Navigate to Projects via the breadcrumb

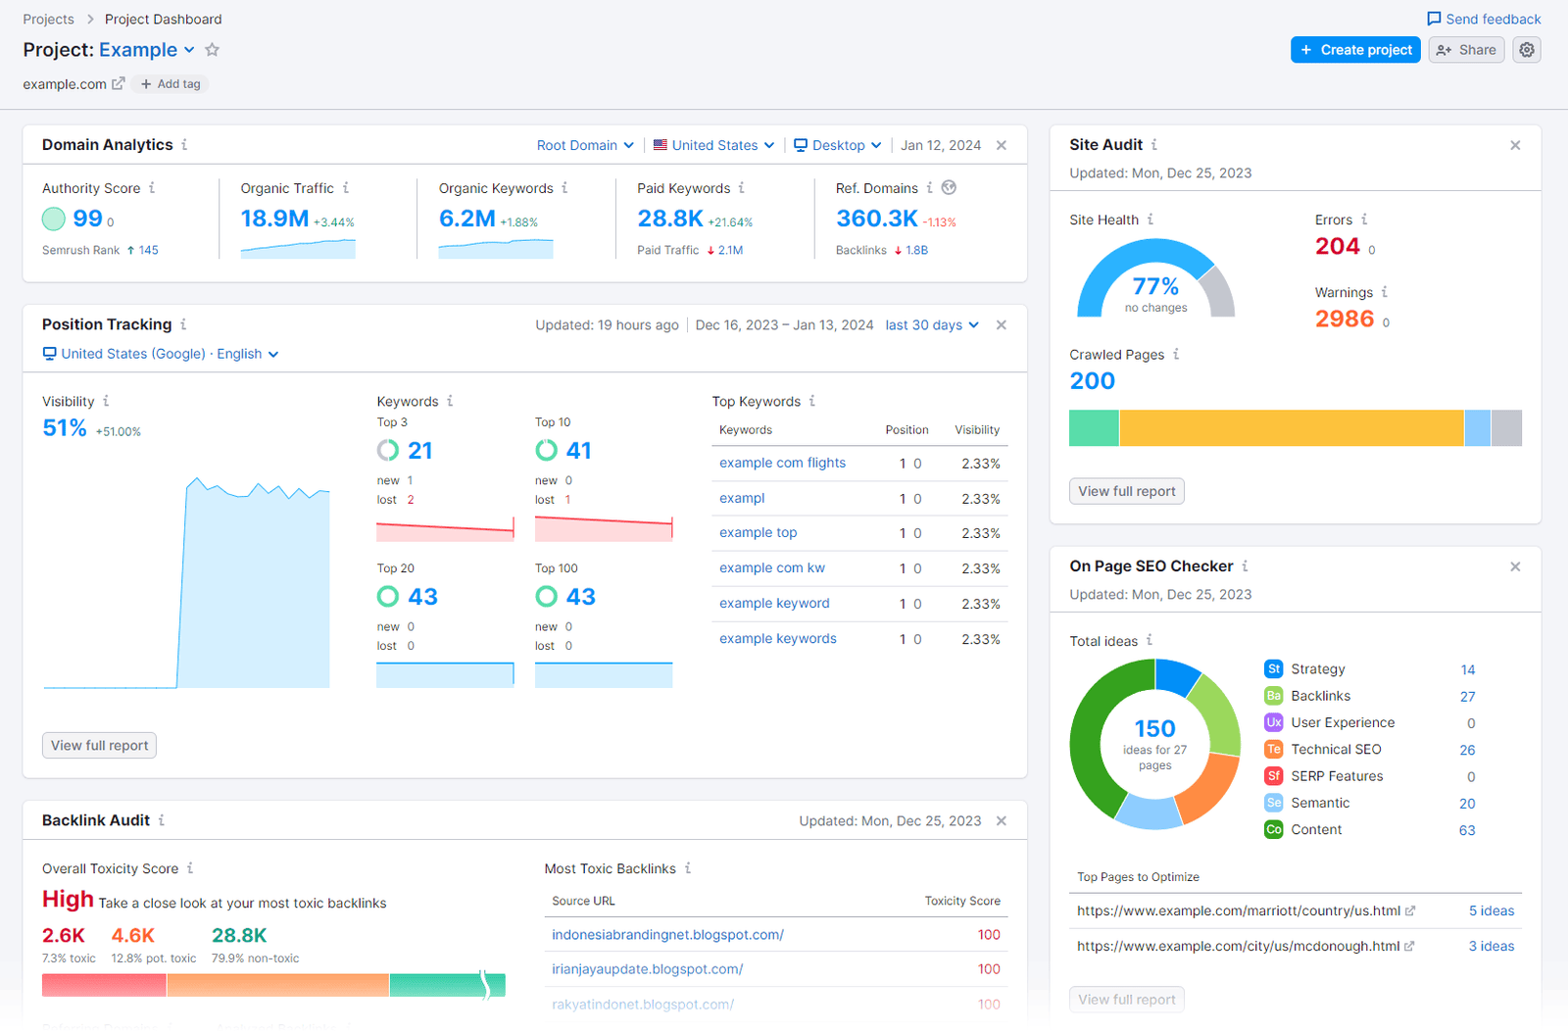click(x=48, y=19)
